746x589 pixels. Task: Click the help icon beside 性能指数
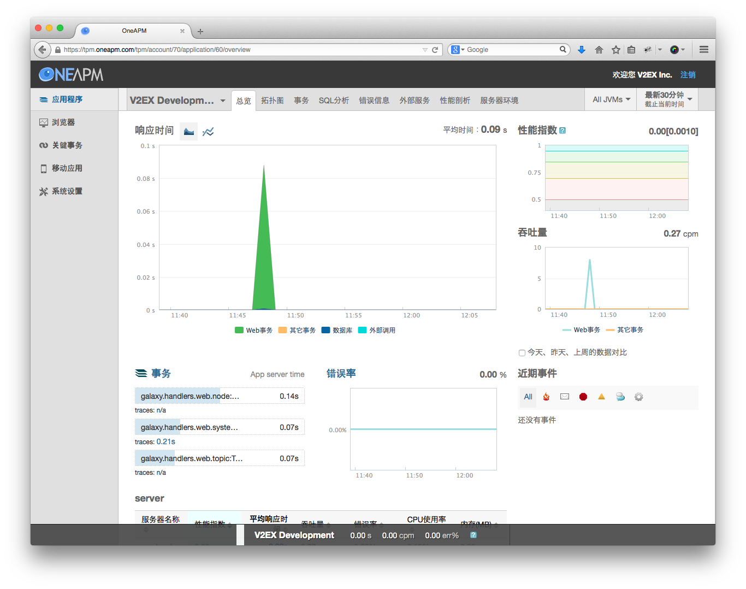tap(563, 131)
